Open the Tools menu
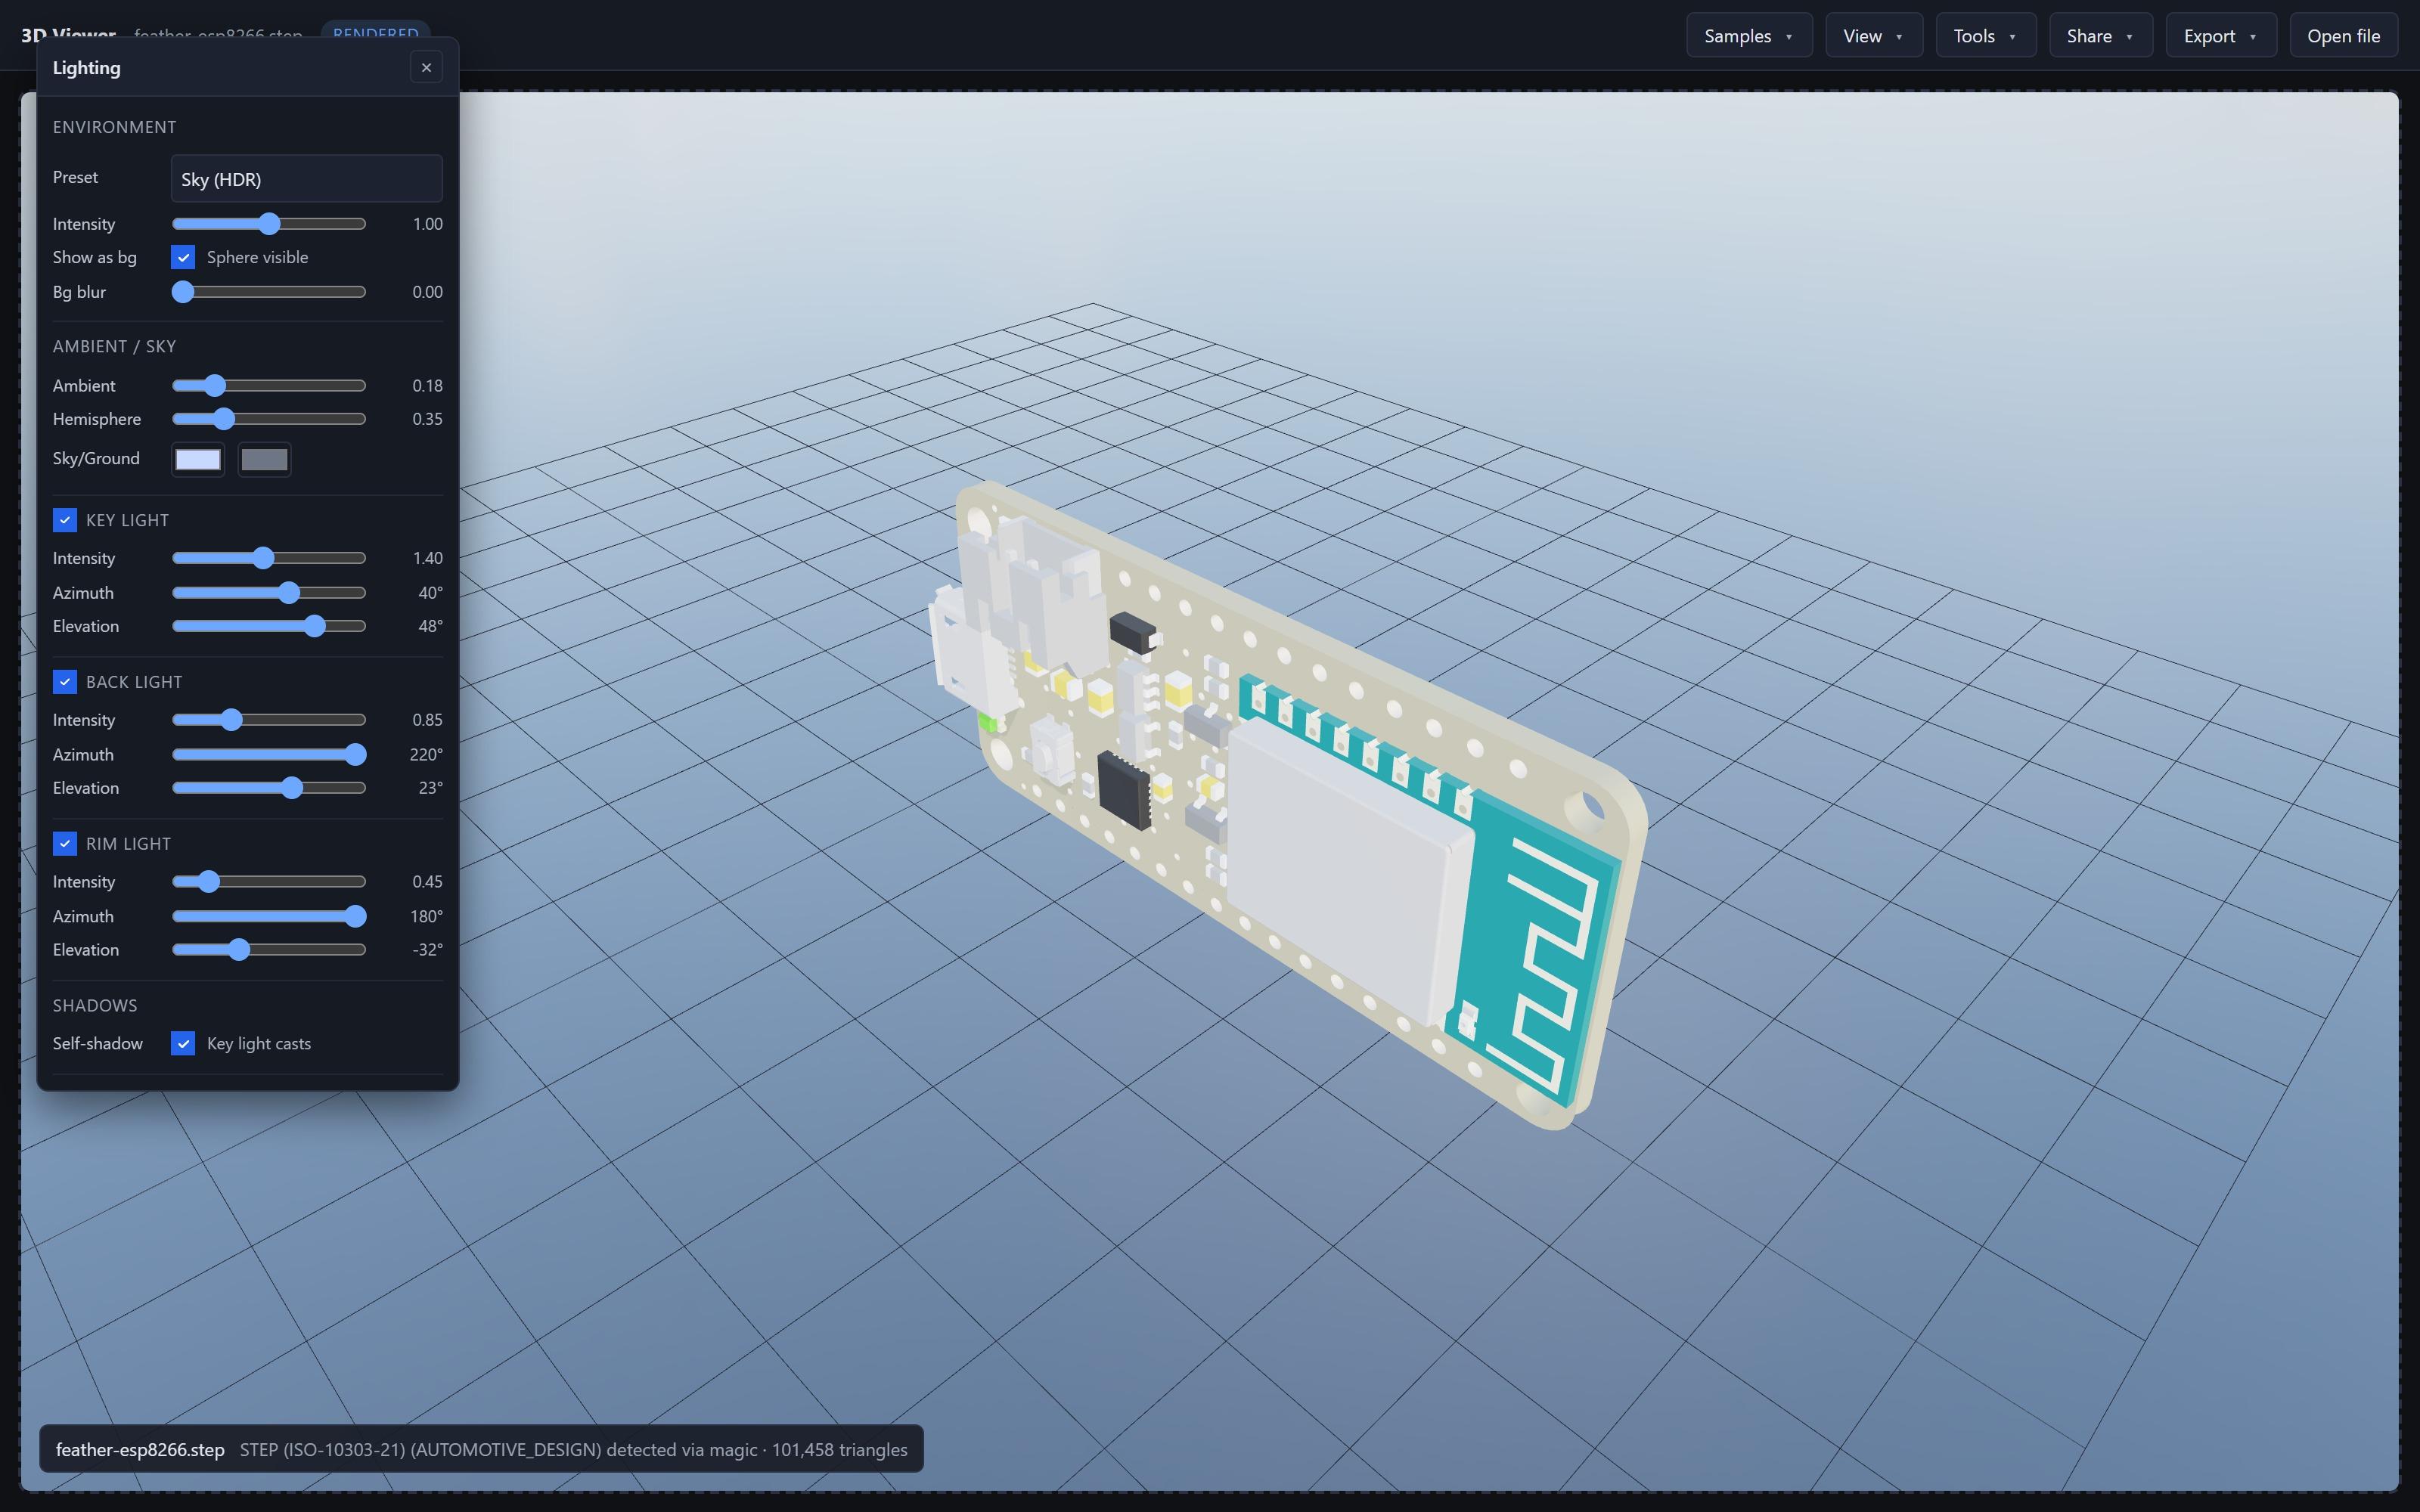 point(1986,36)
